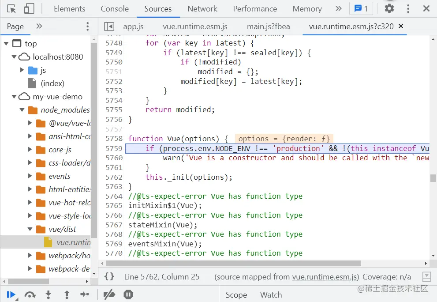Close the DevTools panel

(426, 9)
